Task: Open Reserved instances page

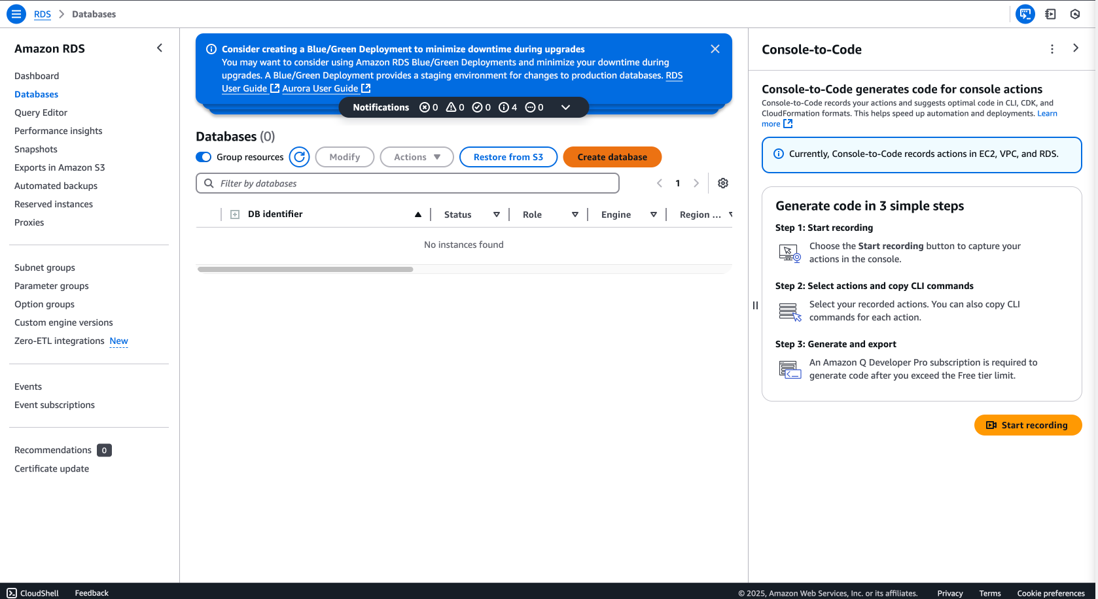Action: coord(54,204)
